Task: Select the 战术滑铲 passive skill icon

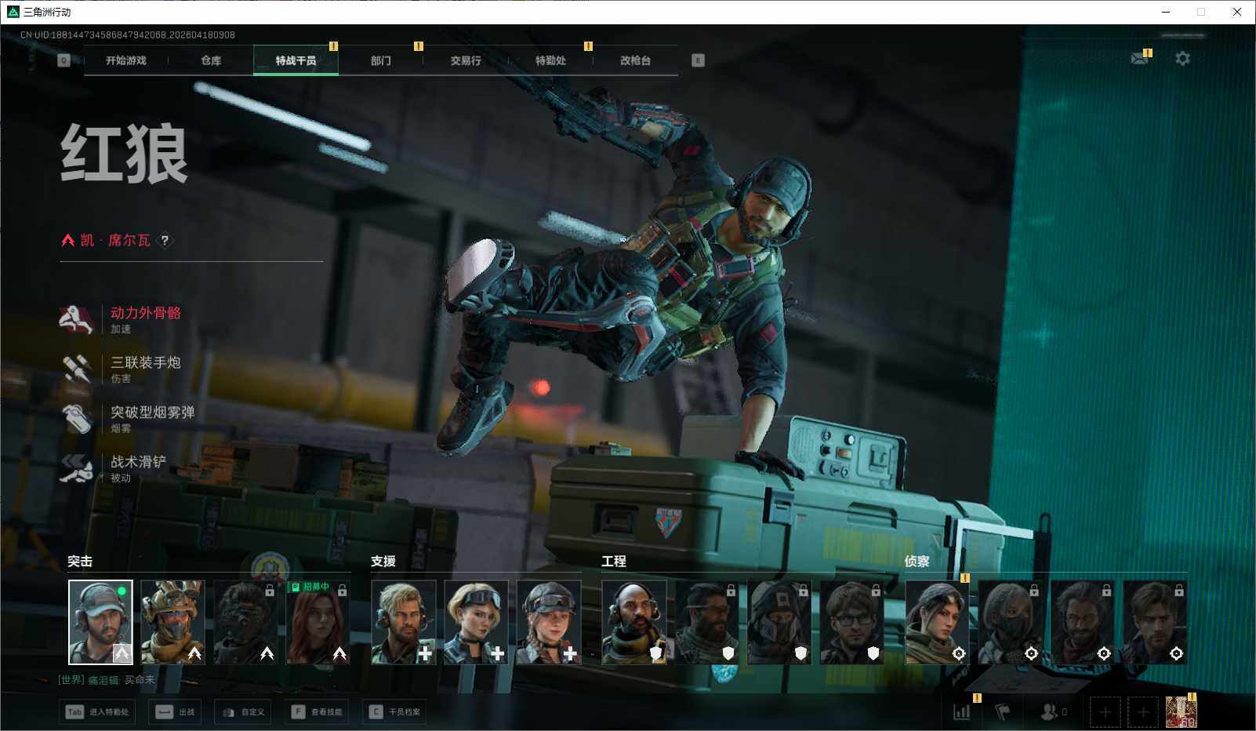Action: coord(76,467)
